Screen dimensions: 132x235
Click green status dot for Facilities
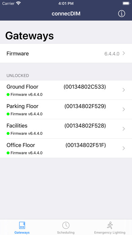pyautogui.click(x=8, y=133)
